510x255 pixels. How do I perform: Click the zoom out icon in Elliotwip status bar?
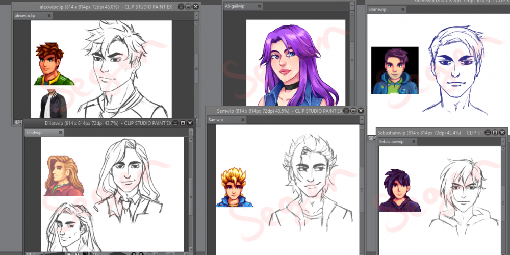(69, 253)
